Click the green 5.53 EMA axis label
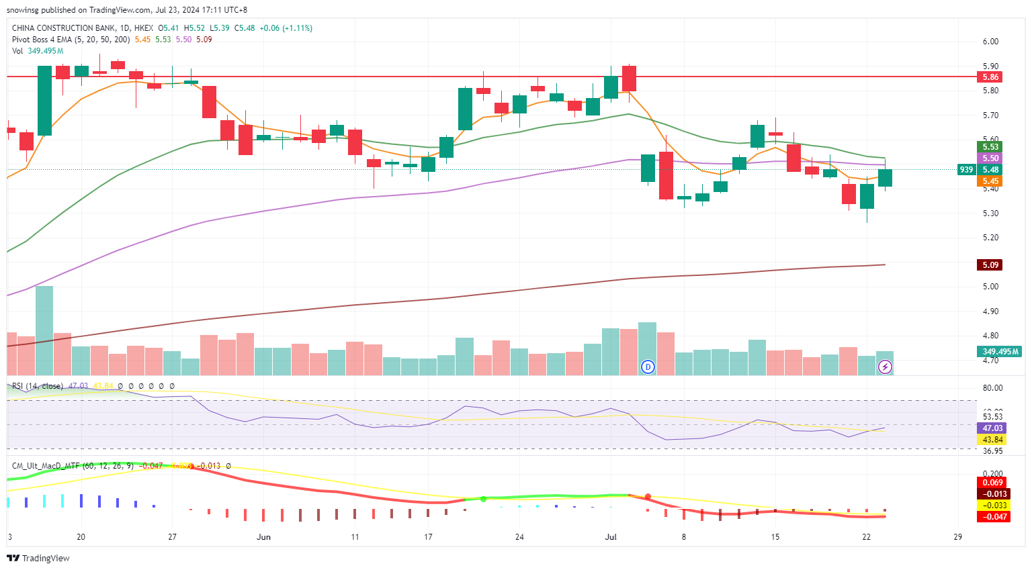The height and width of the screenshot is (570, 1032). [990, 147]
